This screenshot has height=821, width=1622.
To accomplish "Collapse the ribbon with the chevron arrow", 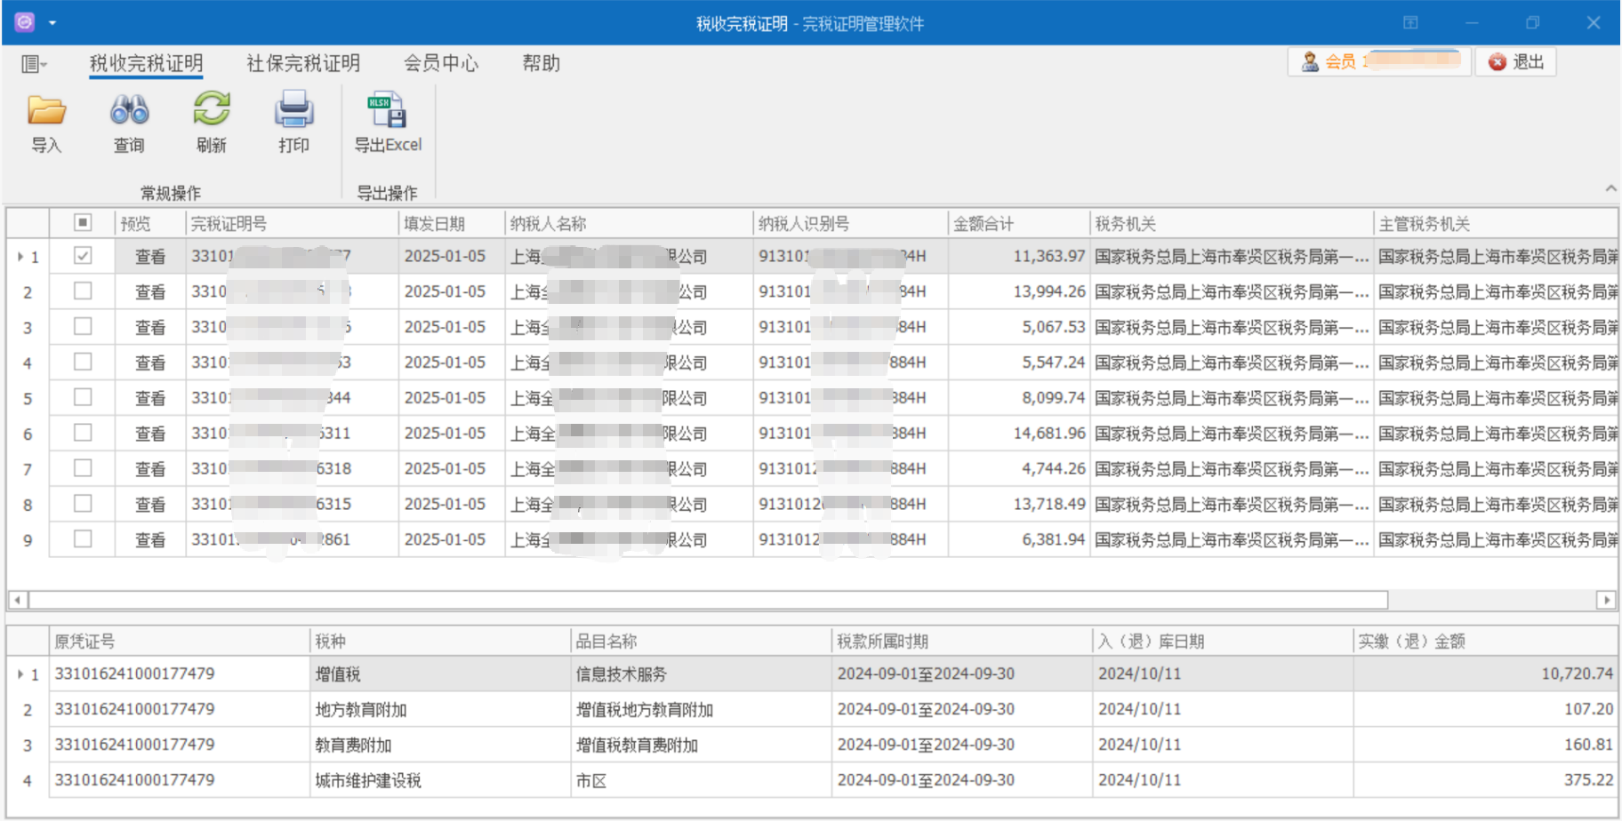I will coord(1610,188).
